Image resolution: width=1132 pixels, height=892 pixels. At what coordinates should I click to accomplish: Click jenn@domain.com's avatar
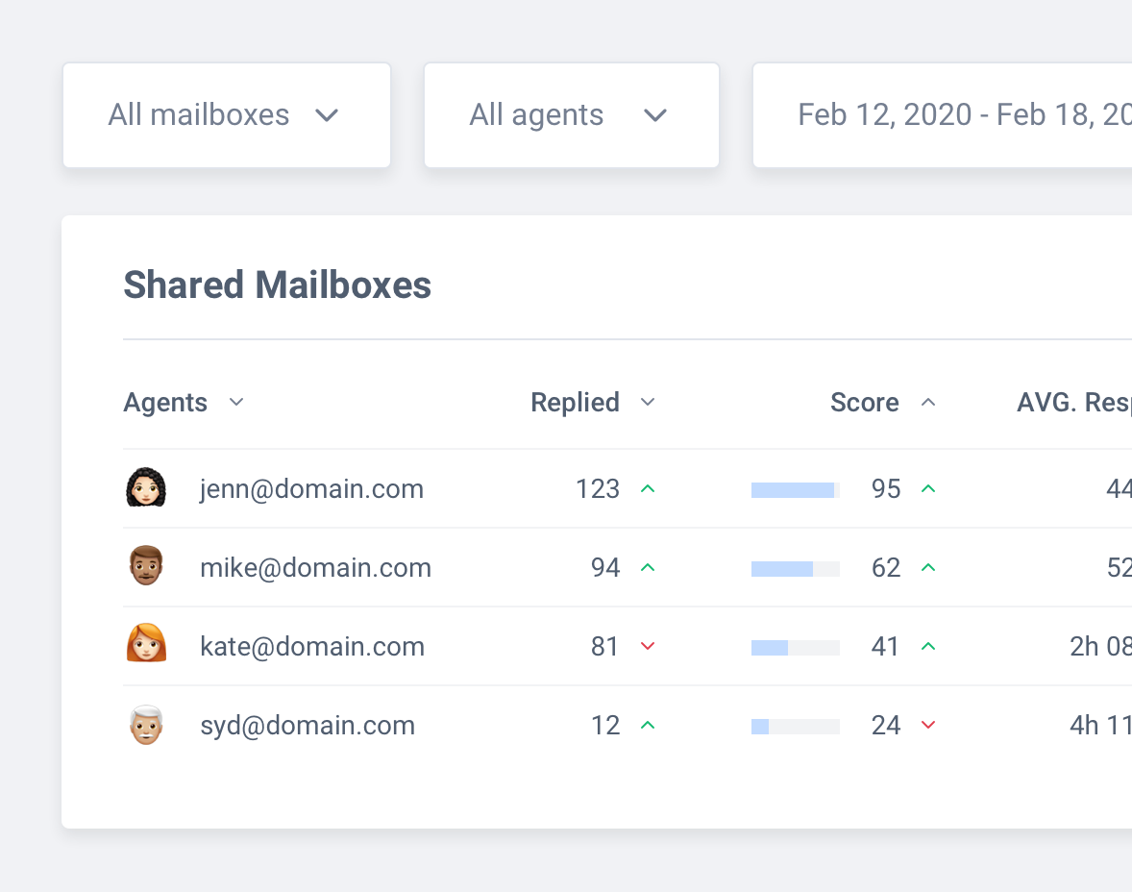(145, 488)
